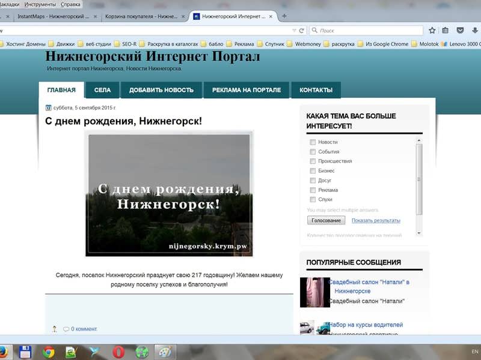Check the Бизнес poll option
The width and height of the screenshot is (481, 360).
coord(313,170)
